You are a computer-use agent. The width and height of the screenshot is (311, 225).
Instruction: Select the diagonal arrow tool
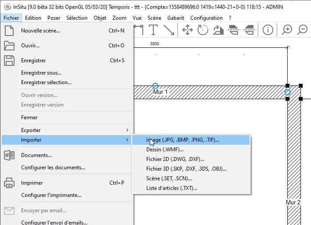pos(169,30)
